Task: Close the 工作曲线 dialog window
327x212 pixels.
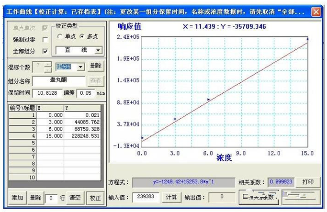Action: 316,11
